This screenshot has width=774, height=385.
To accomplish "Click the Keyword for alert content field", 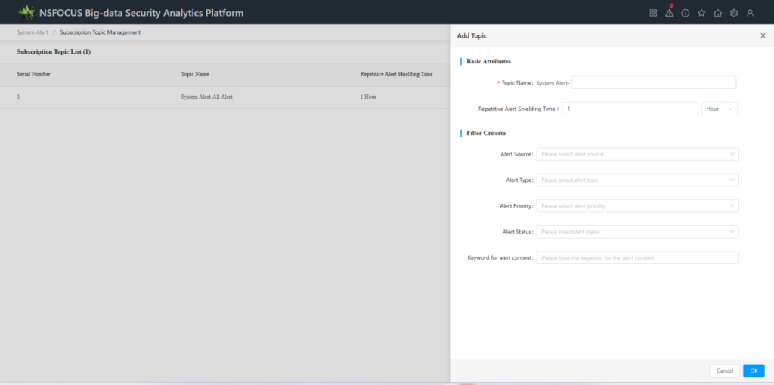I will pyautogui.click(x=637, y=258).
